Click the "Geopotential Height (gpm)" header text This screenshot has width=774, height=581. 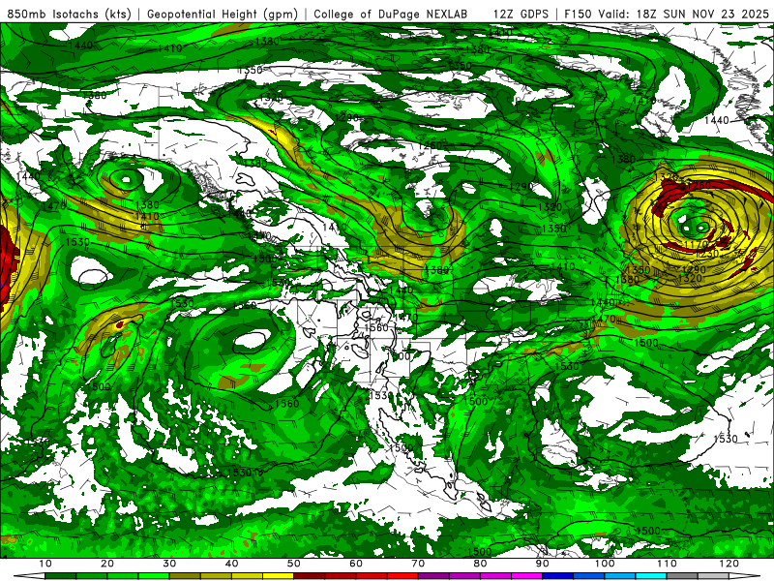223,15
